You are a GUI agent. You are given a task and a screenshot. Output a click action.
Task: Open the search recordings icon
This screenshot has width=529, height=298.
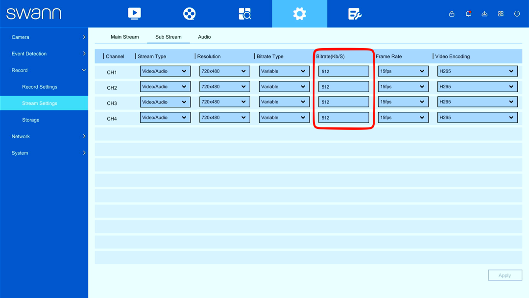pos(244,14)
